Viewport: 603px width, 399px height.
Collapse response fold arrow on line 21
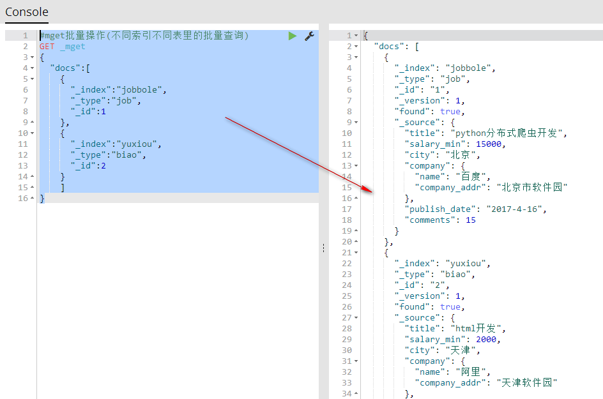coord(356,253)
